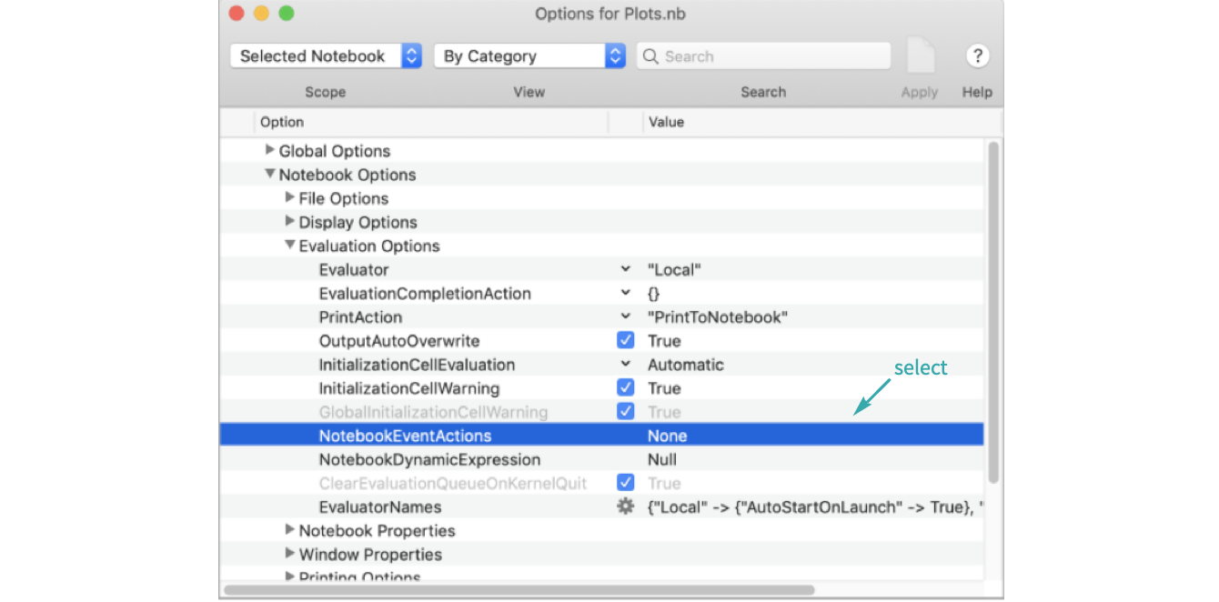Open the Selected Notebook scope dropdown
The width and height of the screenshot is (1219, 602).
[325, 56]
